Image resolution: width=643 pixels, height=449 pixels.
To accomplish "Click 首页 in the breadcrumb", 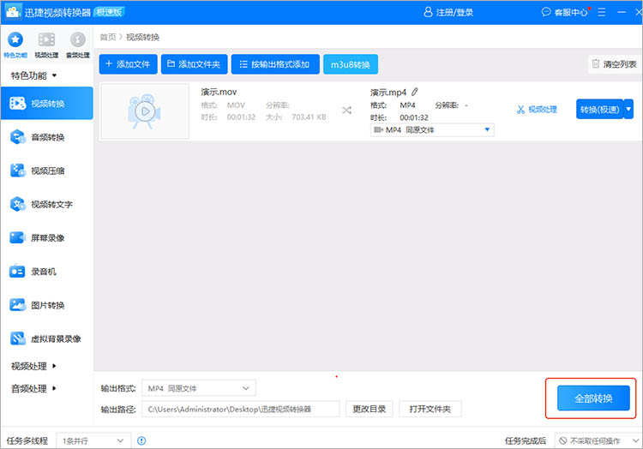I will pos(108,38).
